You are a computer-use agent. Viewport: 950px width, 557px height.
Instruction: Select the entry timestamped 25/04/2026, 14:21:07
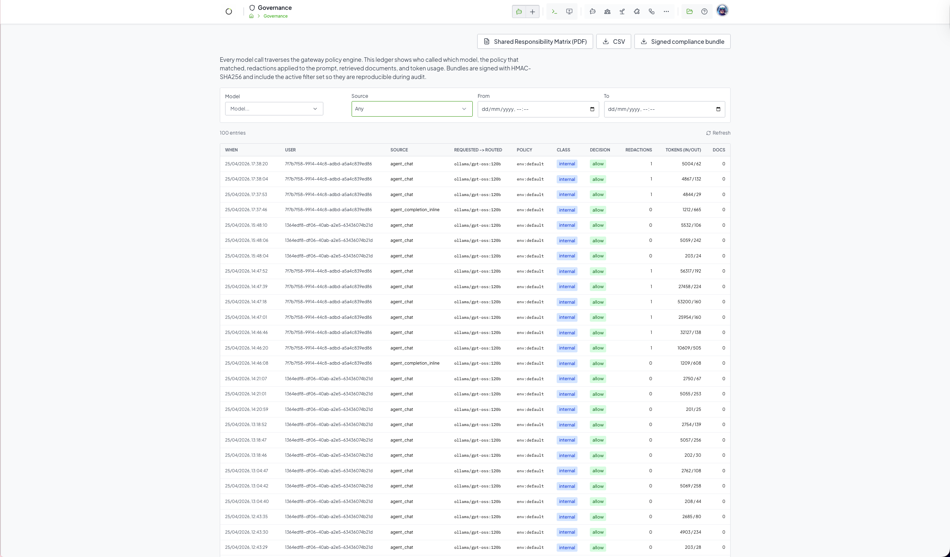pos(475,379)
